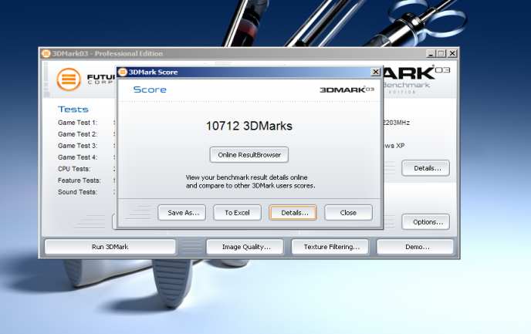Select the 10712 3DMarks score text
This screenshot has height=334, width=531.
(x=249, y=126)
